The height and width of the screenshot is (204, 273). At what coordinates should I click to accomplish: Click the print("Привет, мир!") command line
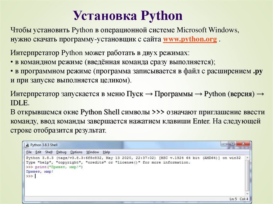(x=54, y=167)
